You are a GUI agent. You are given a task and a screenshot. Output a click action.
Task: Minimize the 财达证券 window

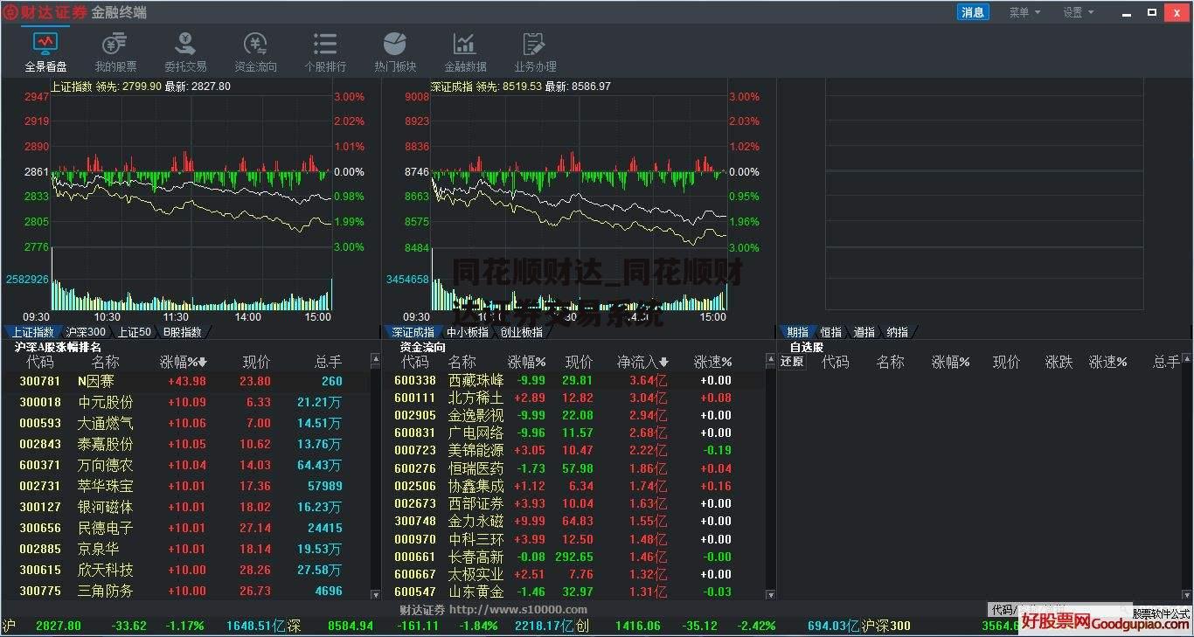click(1128, 12)
